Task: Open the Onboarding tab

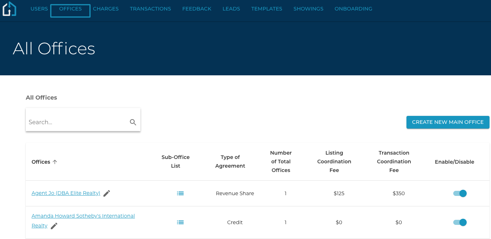Action: point(353,9)
